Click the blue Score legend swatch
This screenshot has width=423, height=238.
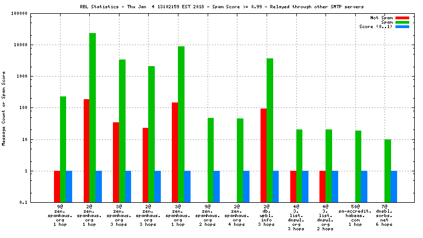click(x=402, y=26)
